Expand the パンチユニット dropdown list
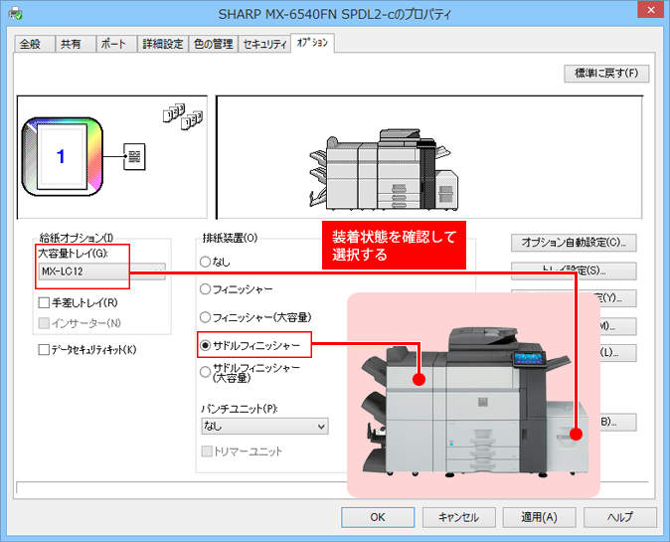Image resolution: width=670 pixels, height=542 pixels. tap(263, 426)
